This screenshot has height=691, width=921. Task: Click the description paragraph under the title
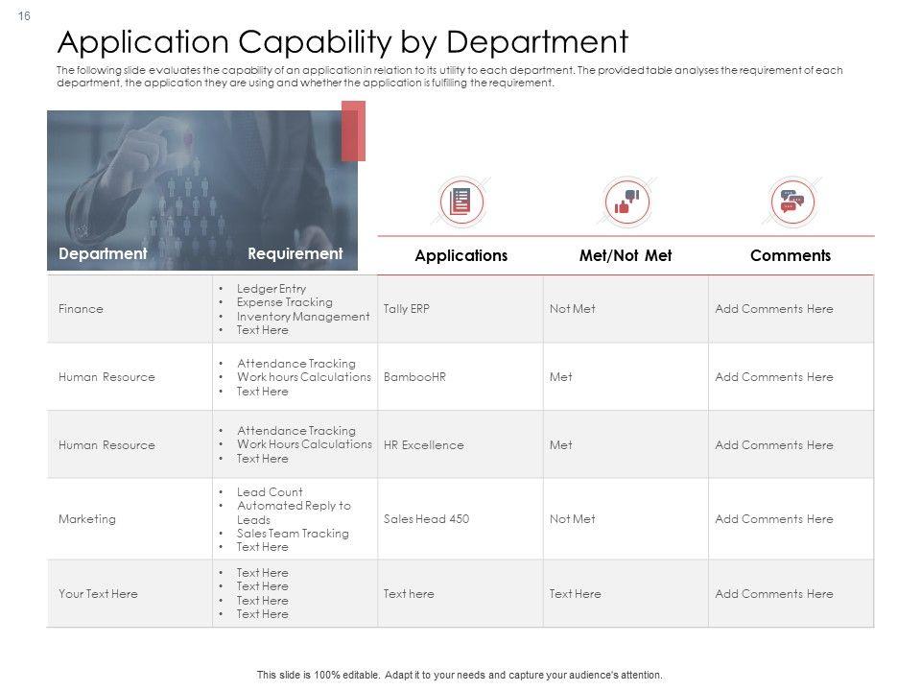[x=449, y=77]
